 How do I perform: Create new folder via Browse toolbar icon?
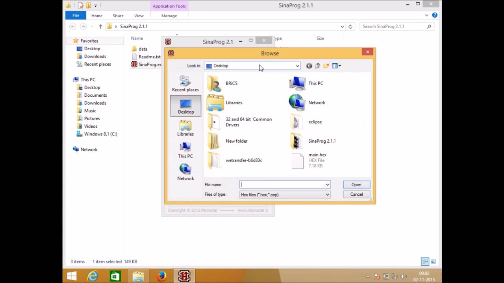(326, 66)
